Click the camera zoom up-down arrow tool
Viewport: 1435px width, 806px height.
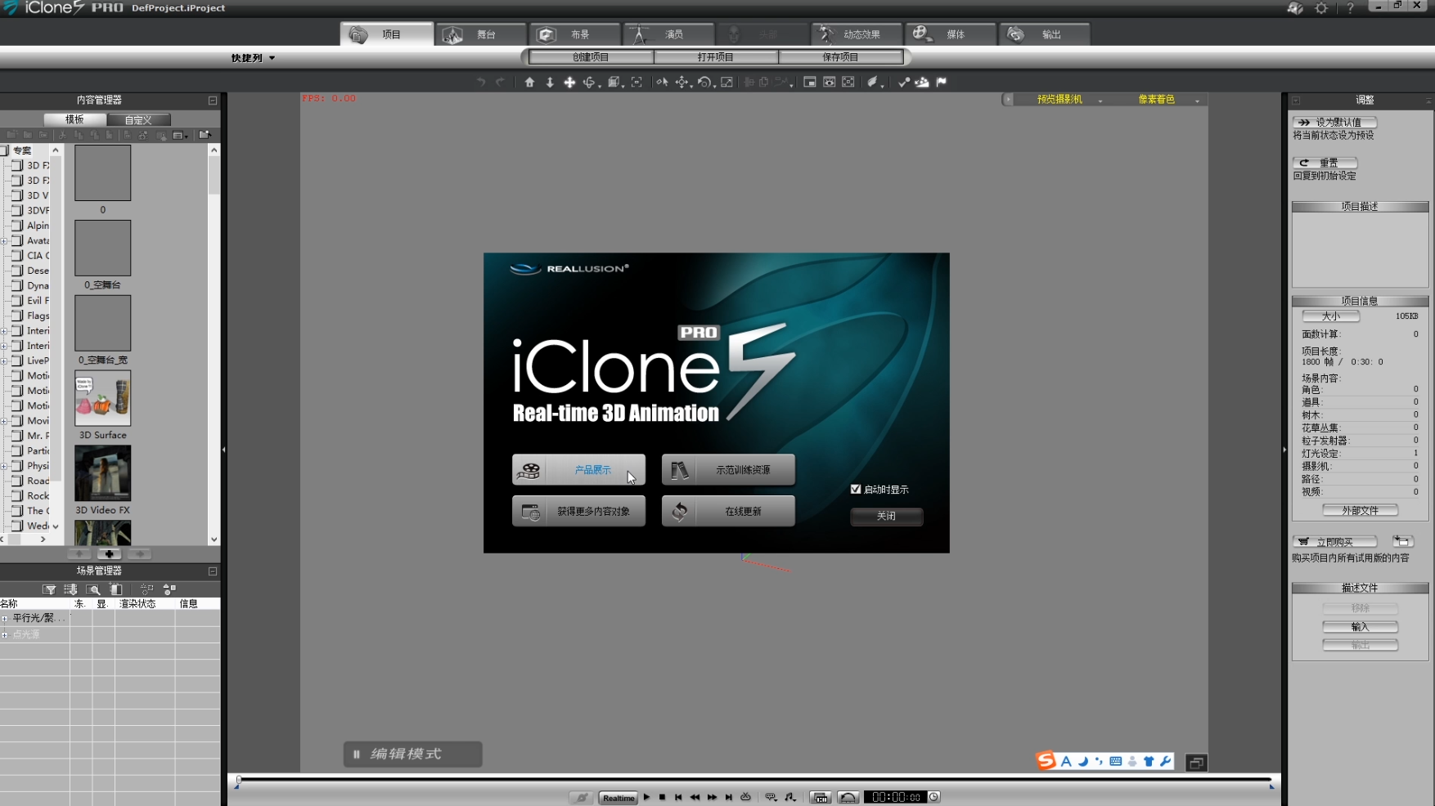[550, 83]
